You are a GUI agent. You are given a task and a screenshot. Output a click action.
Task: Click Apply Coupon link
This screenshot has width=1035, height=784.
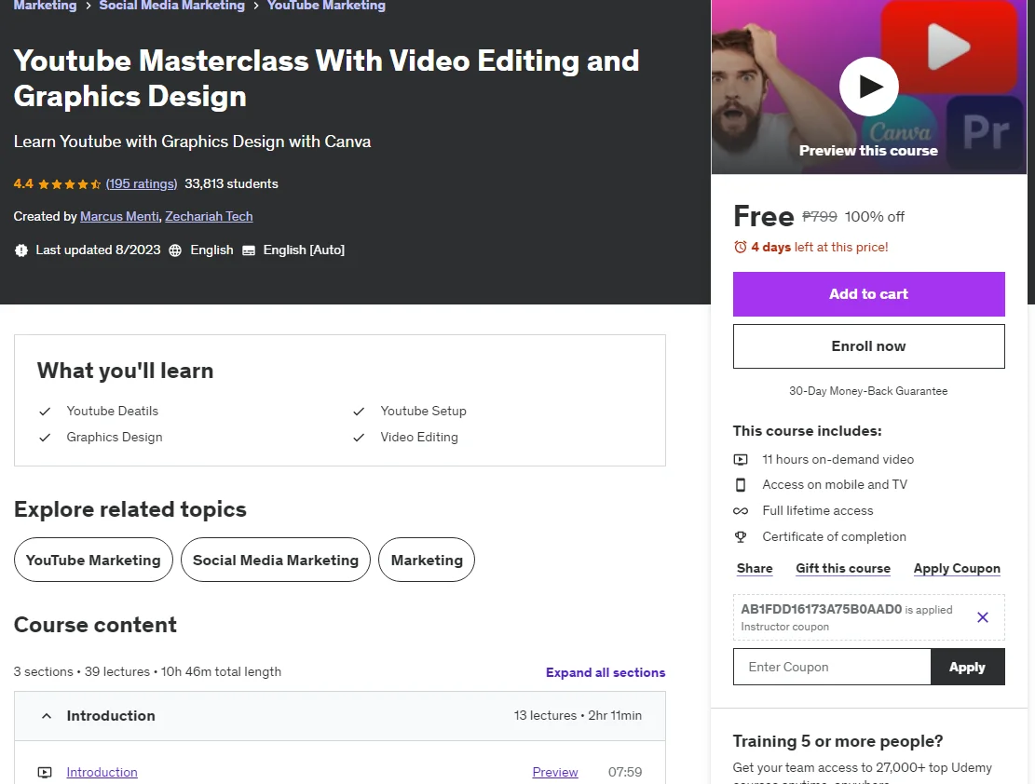point(957,568)
